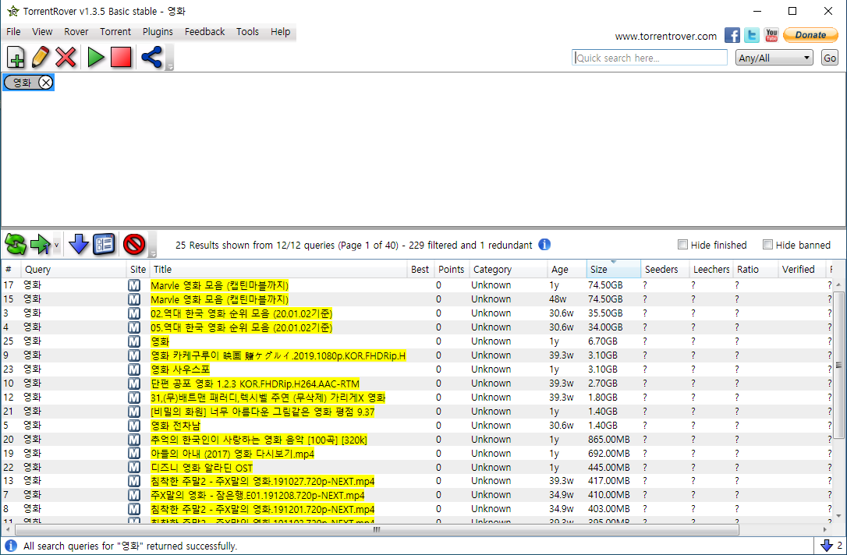Sort by Category column header

[x=508, y=269]
